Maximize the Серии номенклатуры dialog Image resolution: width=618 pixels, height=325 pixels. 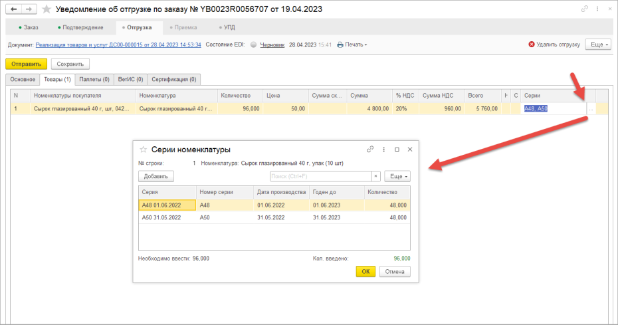point(397,150)
